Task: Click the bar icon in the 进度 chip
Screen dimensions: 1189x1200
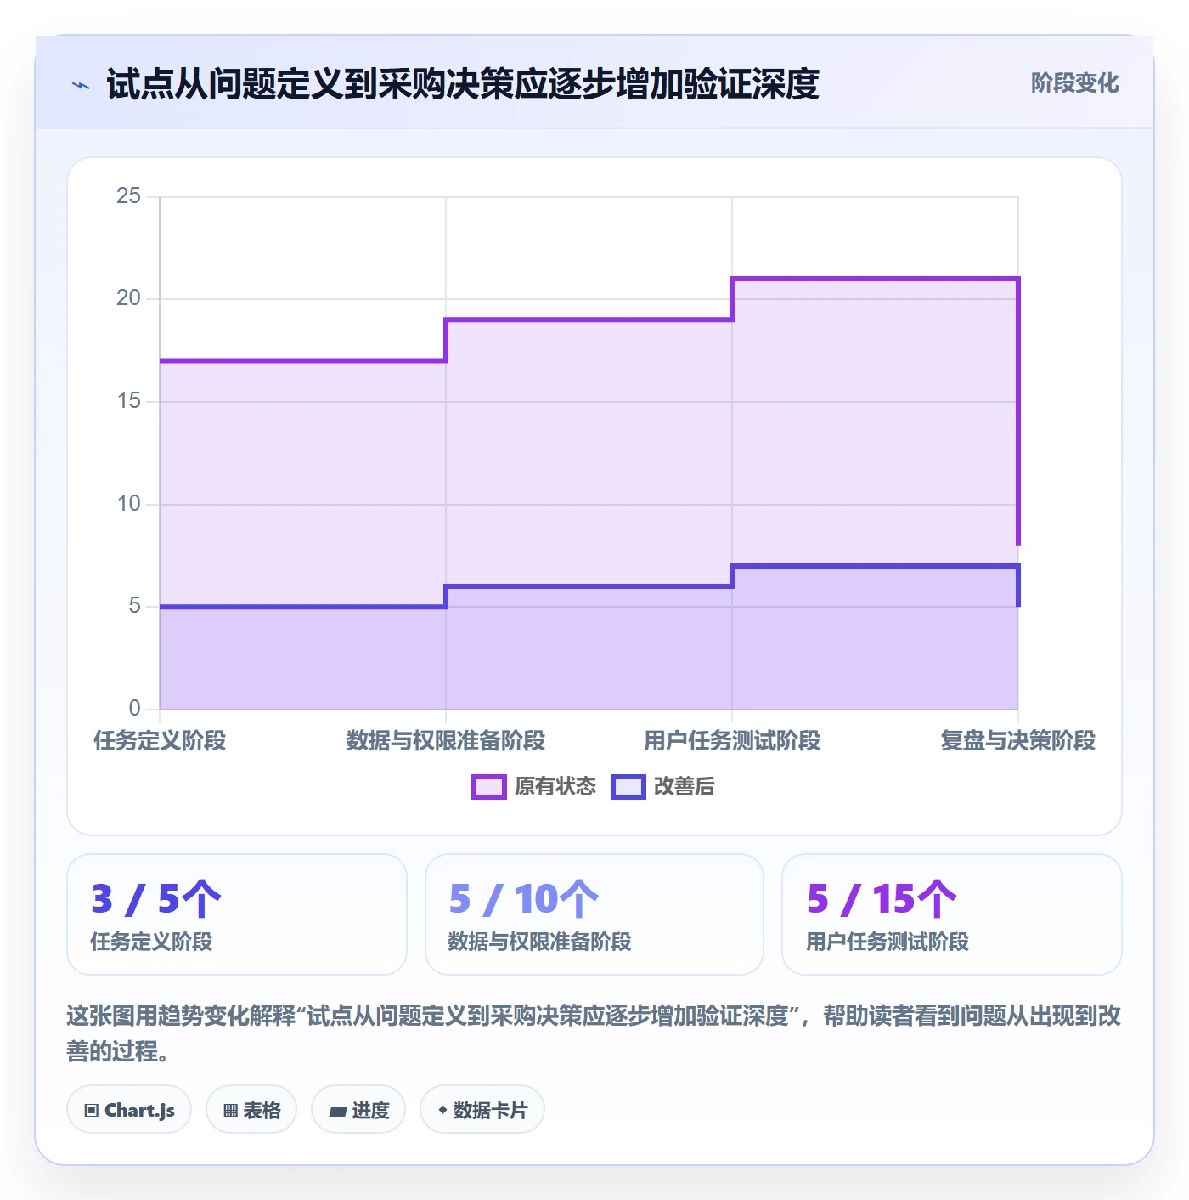Action: click(338, 1111)
